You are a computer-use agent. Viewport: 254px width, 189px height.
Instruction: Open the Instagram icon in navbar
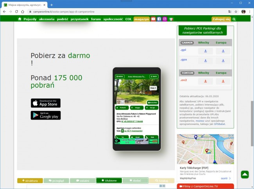[165, 19]
